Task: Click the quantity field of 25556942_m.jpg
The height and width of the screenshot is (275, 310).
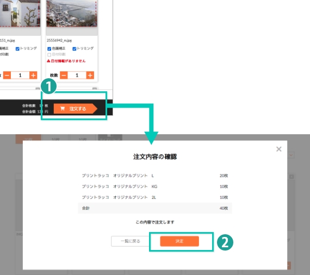Action: coord(77,75)
